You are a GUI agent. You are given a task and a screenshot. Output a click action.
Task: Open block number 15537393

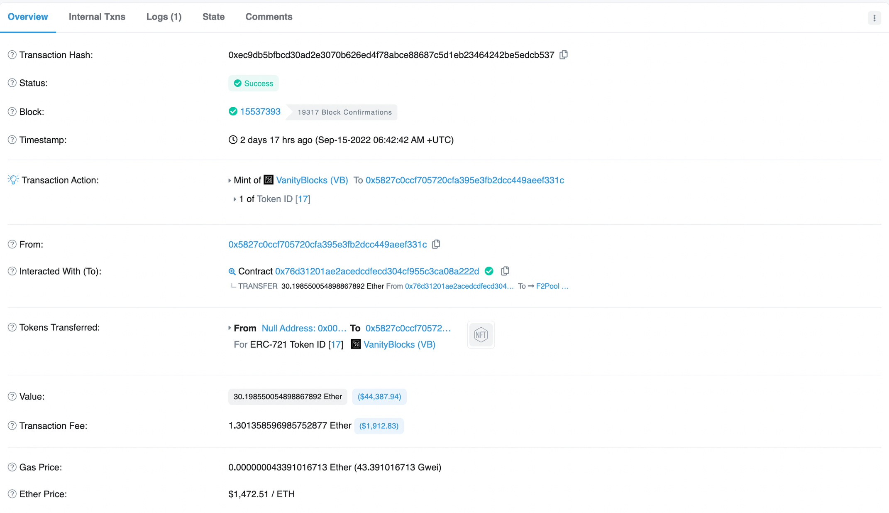260,112
